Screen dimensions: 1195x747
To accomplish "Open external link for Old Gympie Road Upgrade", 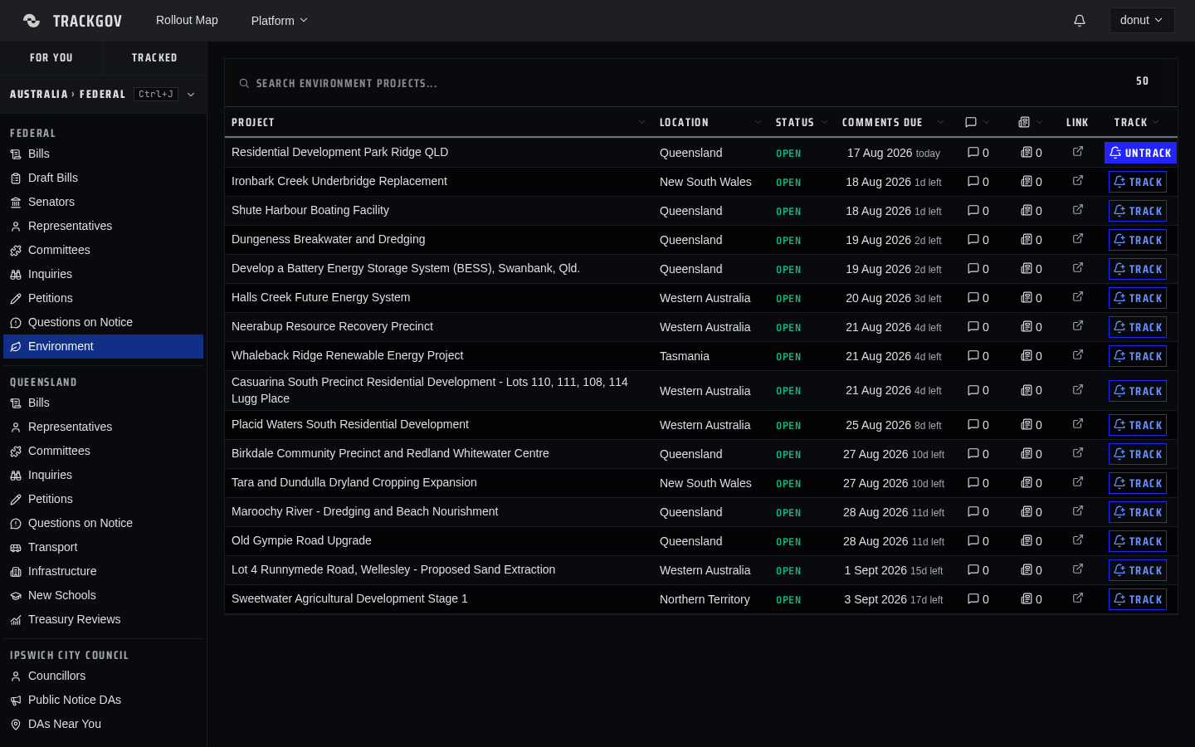I will [x=1078, y=540].
